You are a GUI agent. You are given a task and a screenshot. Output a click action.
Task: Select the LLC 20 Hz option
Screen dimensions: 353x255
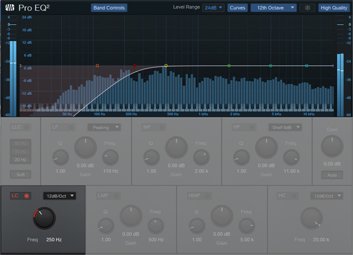click(21, 160)
